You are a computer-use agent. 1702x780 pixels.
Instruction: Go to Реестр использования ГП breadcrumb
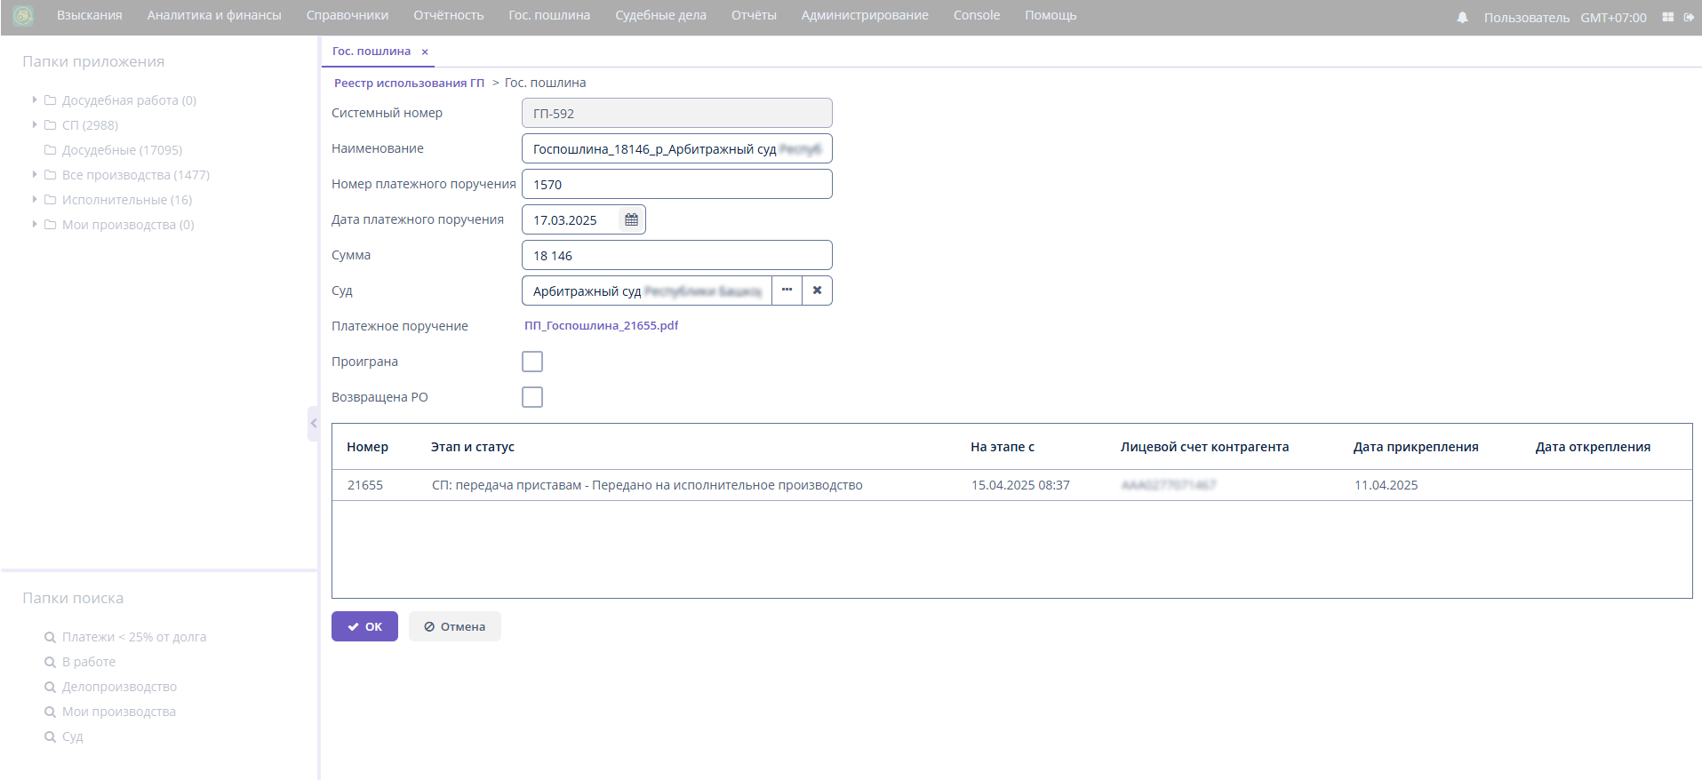coord(409,84)
